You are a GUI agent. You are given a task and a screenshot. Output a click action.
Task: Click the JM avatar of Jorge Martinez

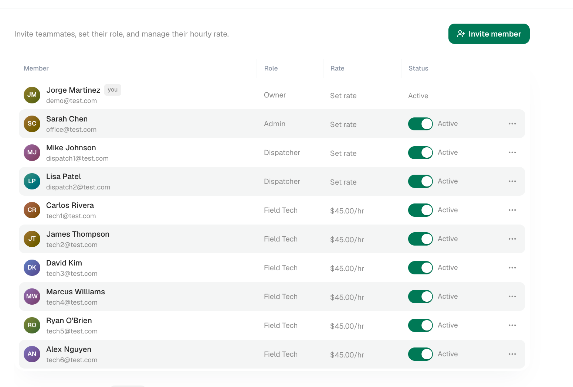(32, 95)
